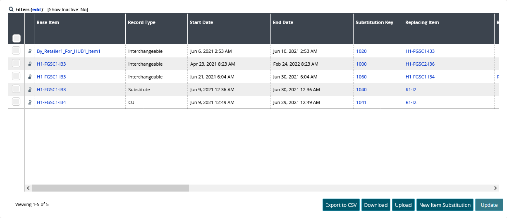
Task: Click the row icon in the Substitute row
Action: click(30, 90)
